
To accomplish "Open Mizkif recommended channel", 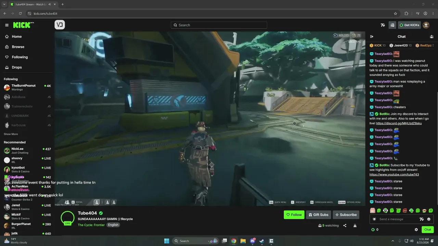I will click(x=27, y=216).
